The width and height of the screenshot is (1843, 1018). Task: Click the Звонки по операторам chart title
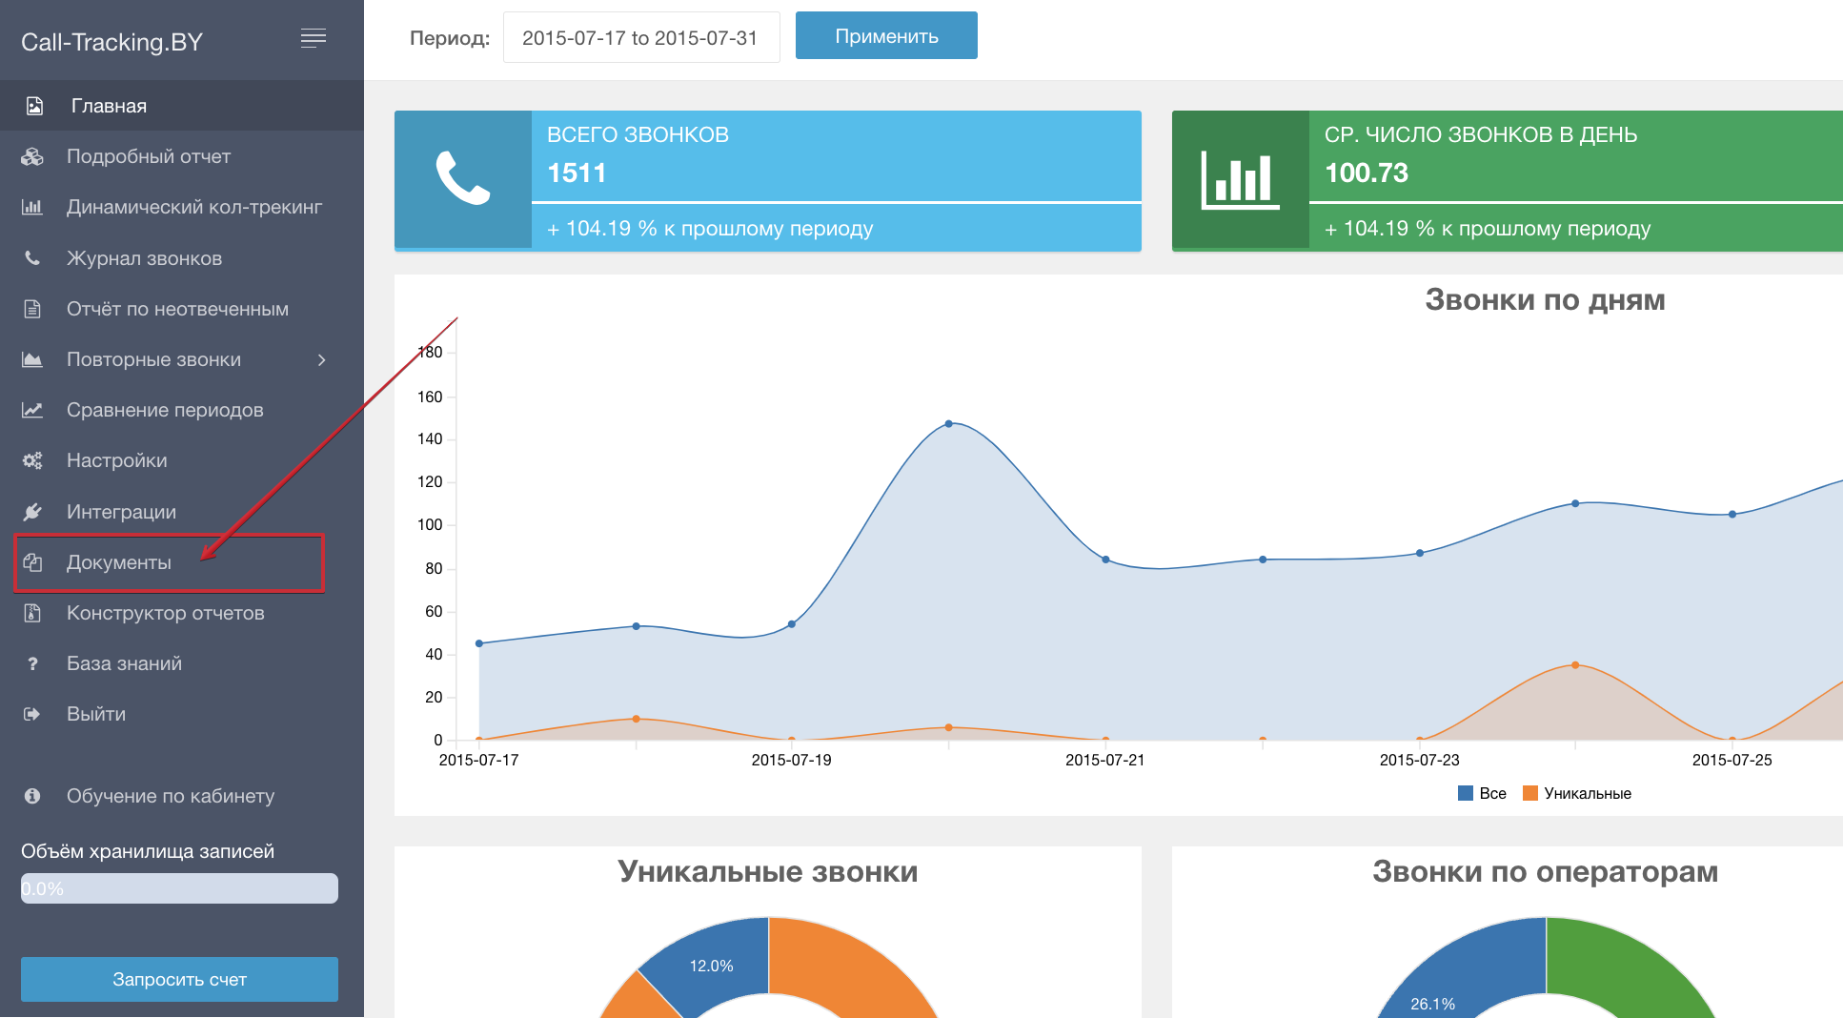(1545, 871)
